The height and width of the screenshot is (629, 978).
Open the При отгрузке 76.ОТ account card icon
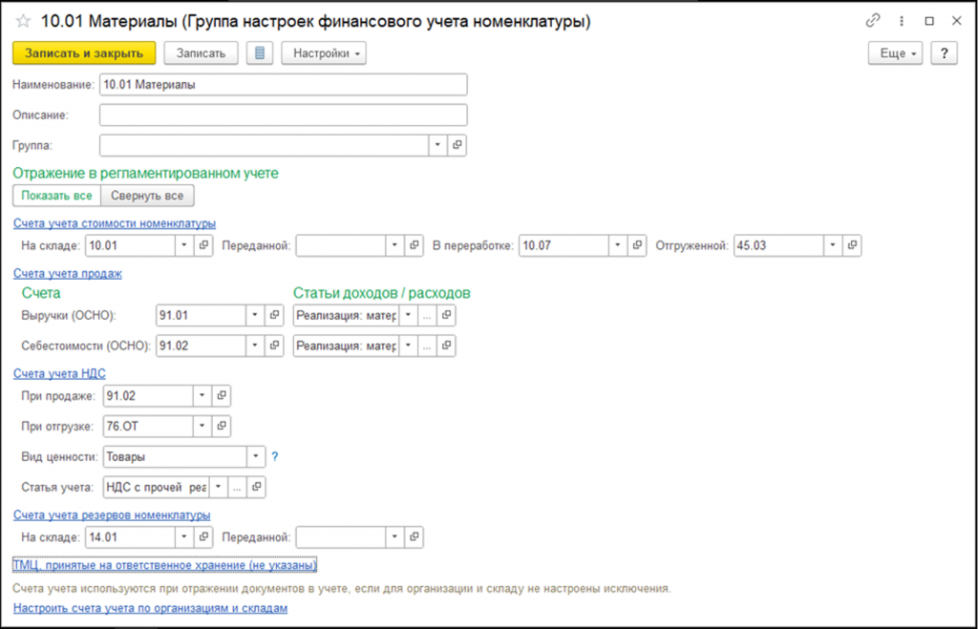[x=222, y=426]
